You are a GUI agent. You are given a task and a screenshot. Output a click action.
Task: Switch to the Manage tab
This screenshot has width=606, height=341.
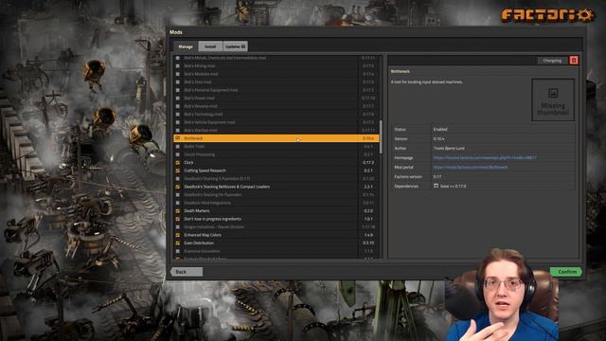[186, 46]
